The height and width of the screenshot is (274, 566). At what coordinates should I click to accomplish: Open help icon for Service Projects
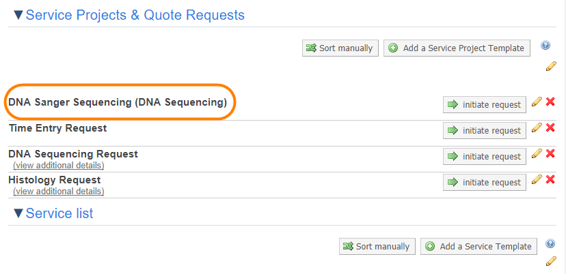545,46
